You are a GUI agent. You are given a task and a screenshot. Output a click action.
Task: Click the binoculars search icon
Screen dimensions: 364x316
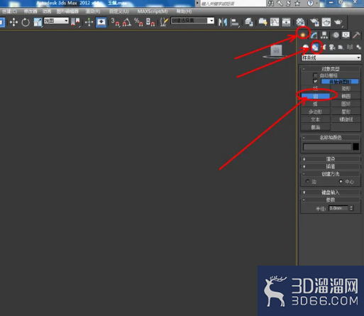271,4
